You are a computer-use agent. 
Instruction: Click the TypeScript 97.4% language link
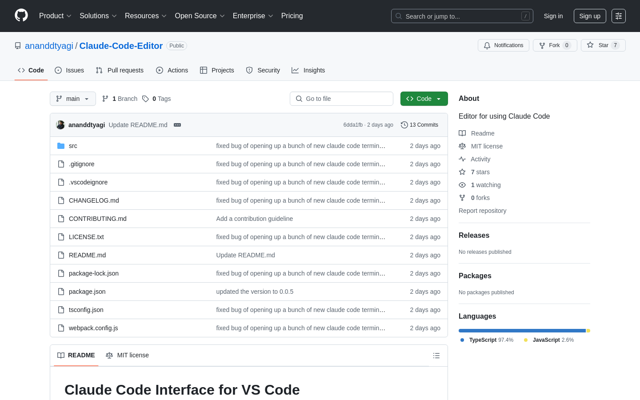coord(487,340)
